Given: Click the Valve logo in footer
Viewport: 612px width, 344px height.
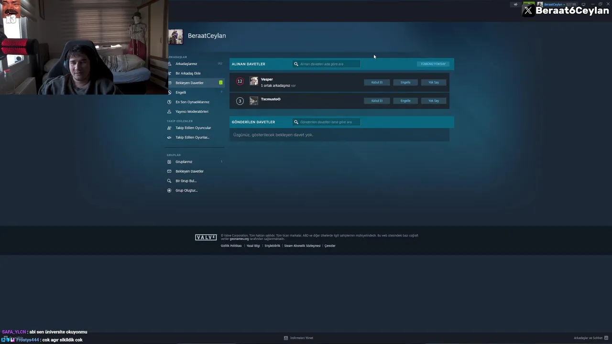Looking at the screenshot, I should pos(206,237).
